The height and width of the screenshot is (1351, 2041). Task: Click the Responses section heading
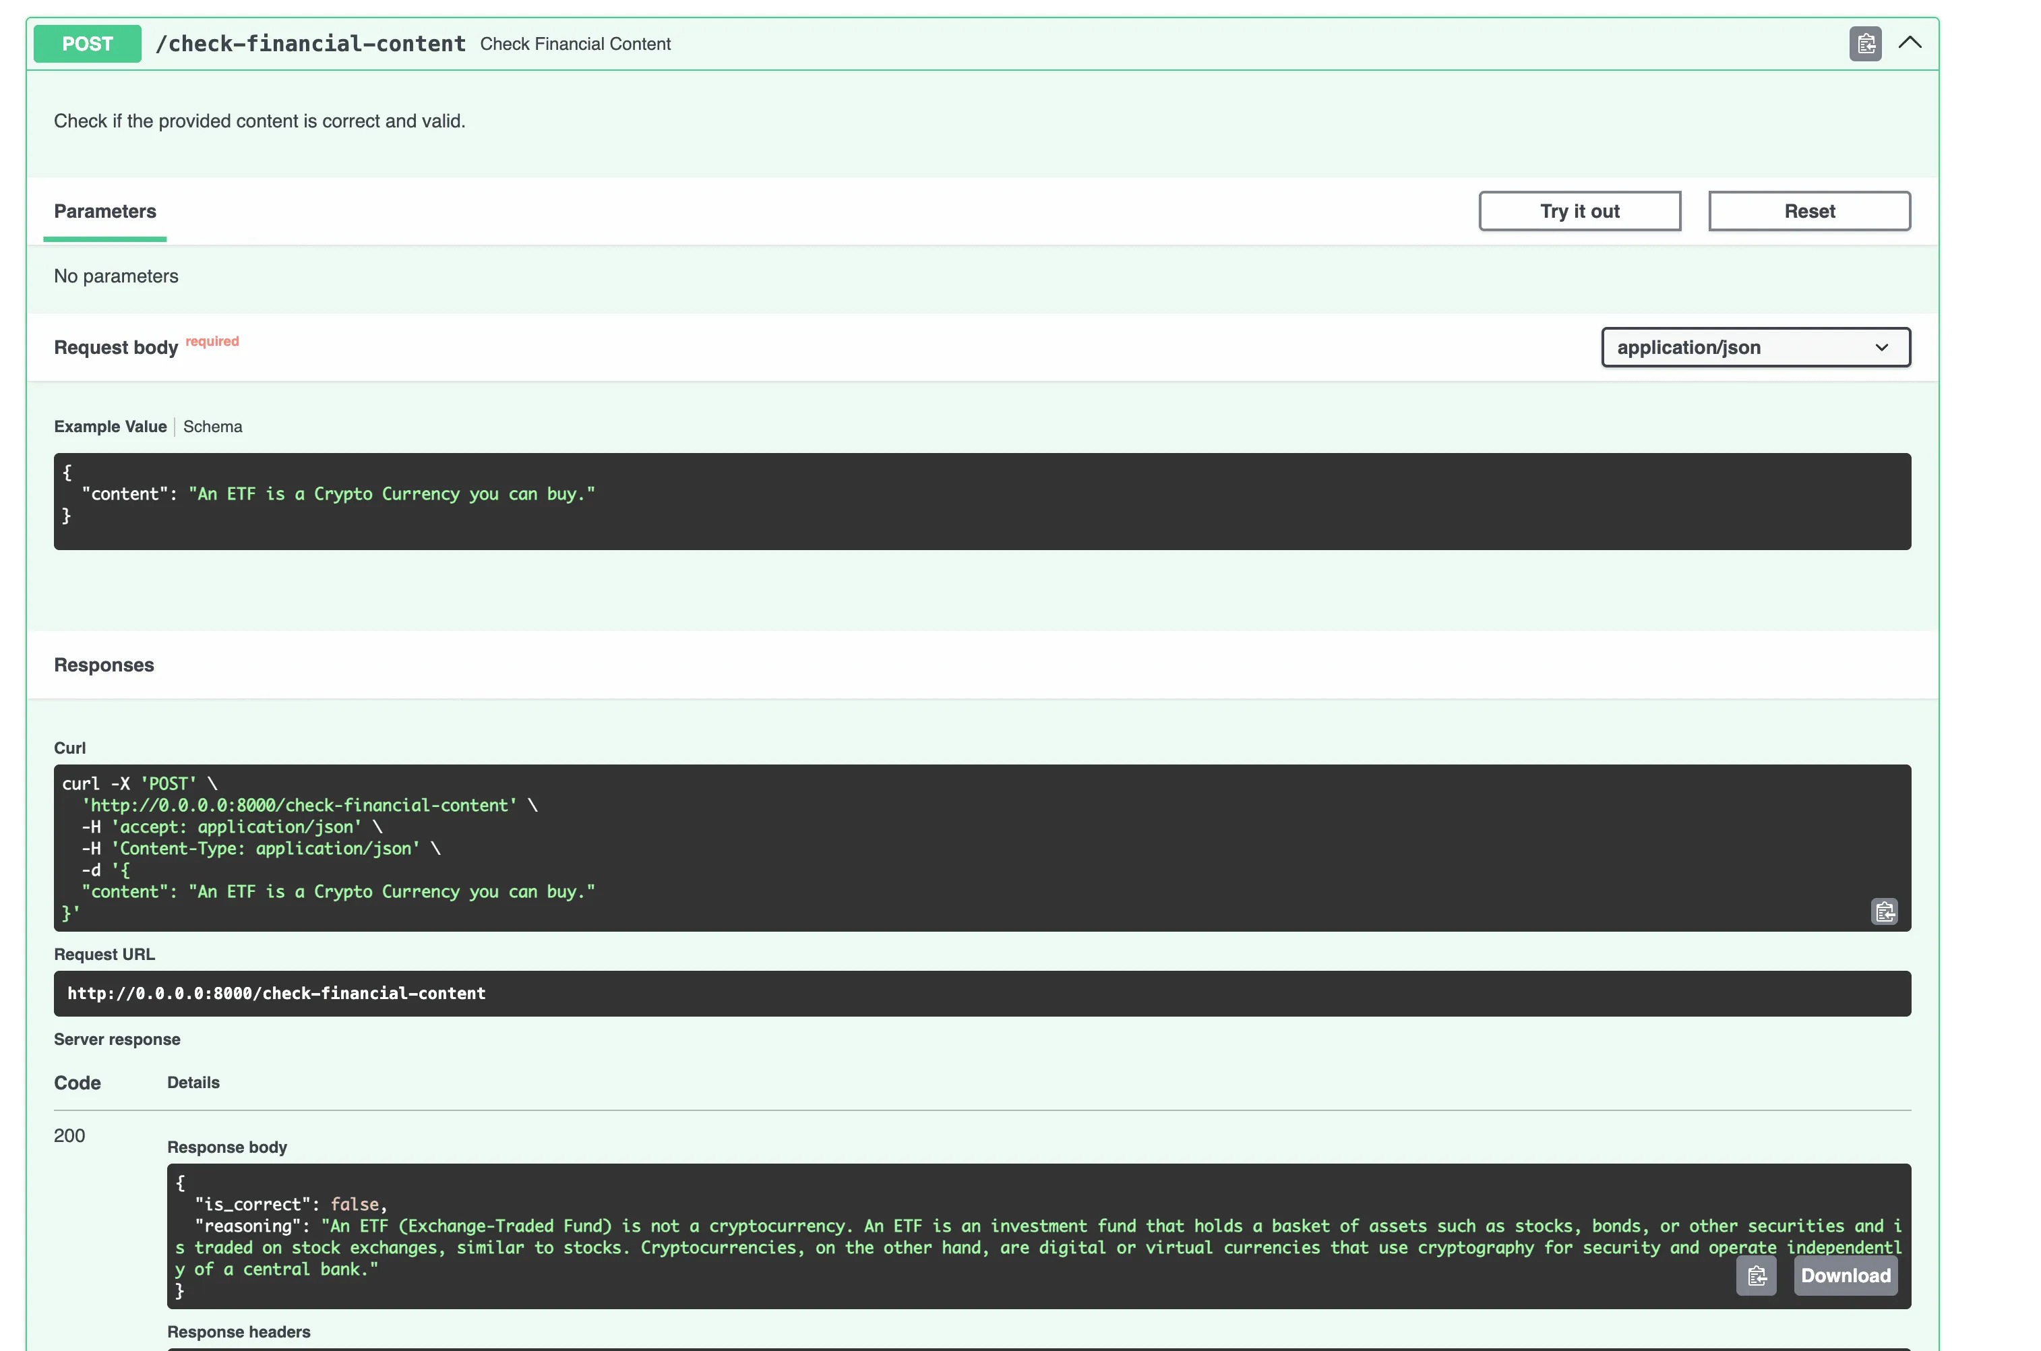coord(104,665)
